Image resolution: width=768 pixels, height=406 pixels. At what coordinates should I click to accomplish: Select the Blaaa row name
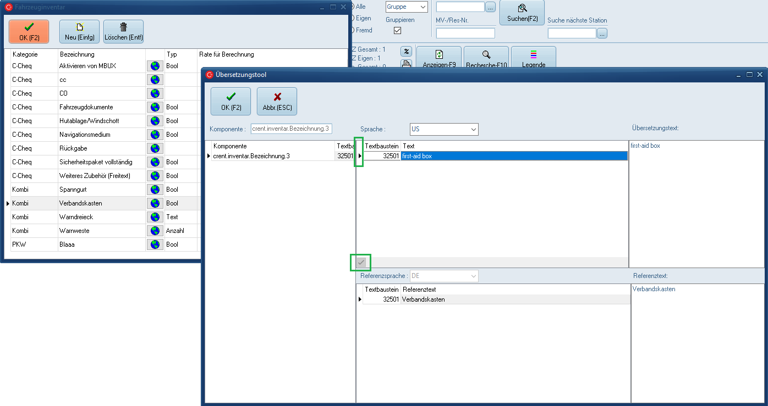point(67,244)
